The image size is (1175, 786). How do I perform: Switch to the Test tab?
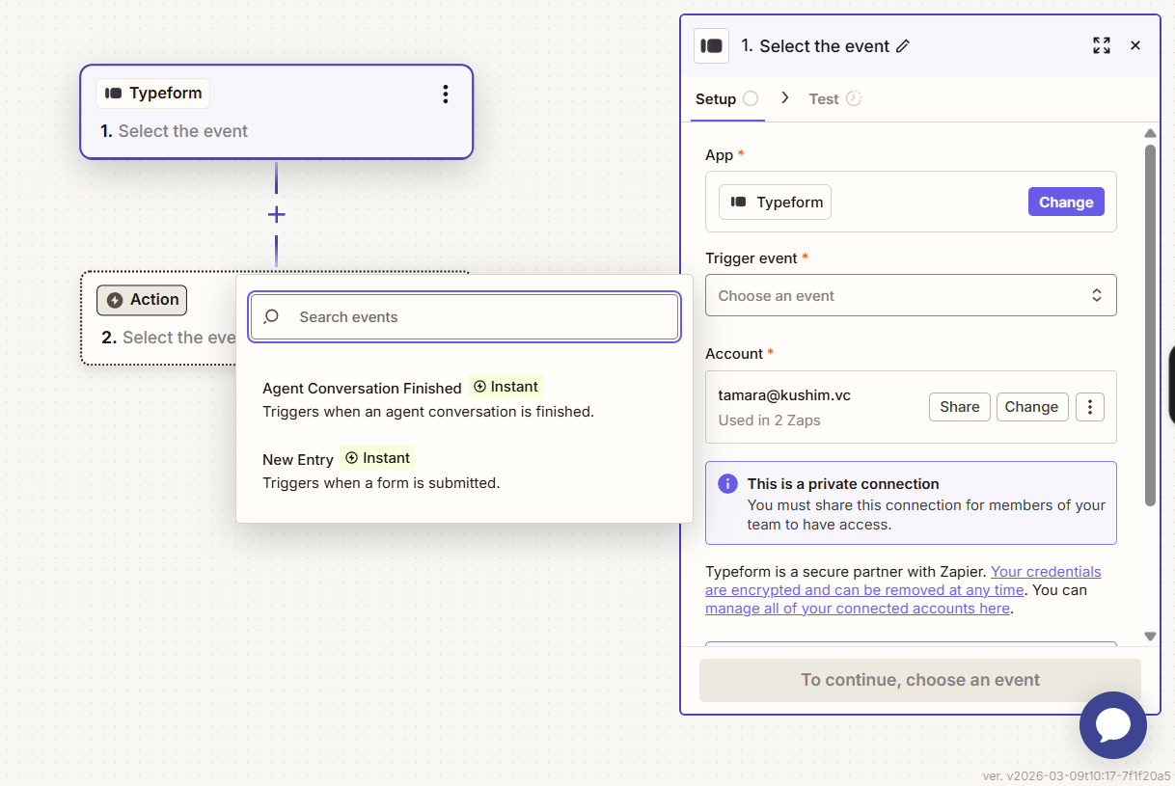(x=824, y=99)
